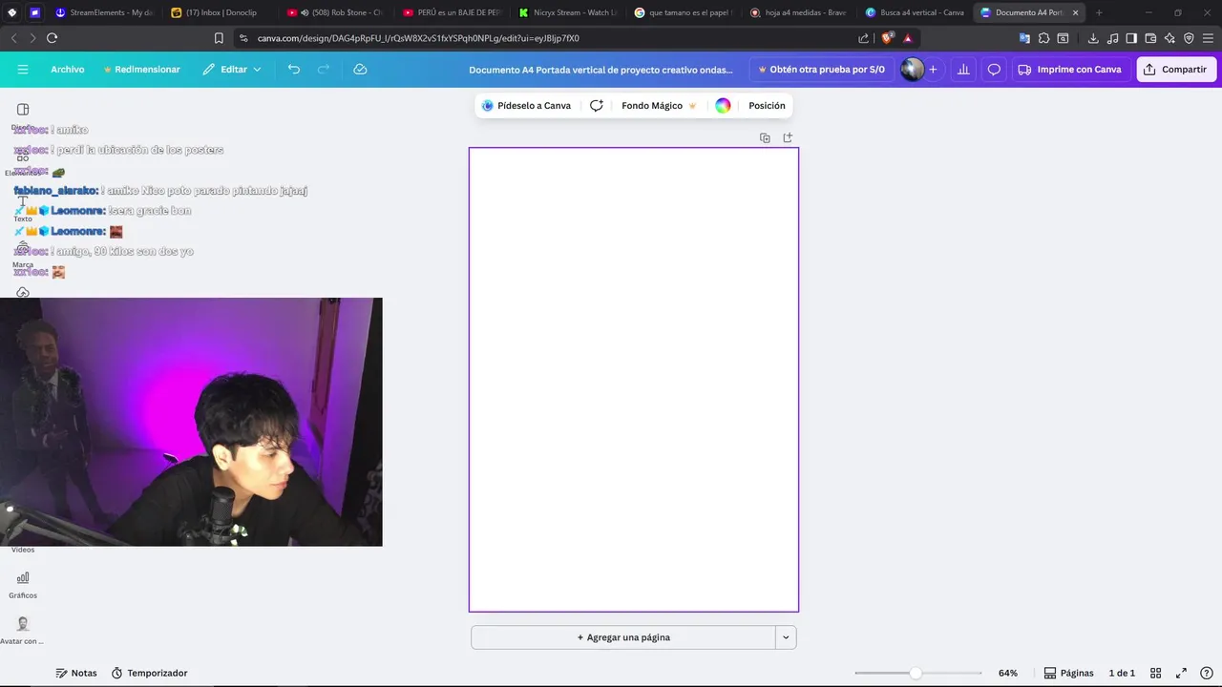Click the canva.com address bar URL

[418, 38]
